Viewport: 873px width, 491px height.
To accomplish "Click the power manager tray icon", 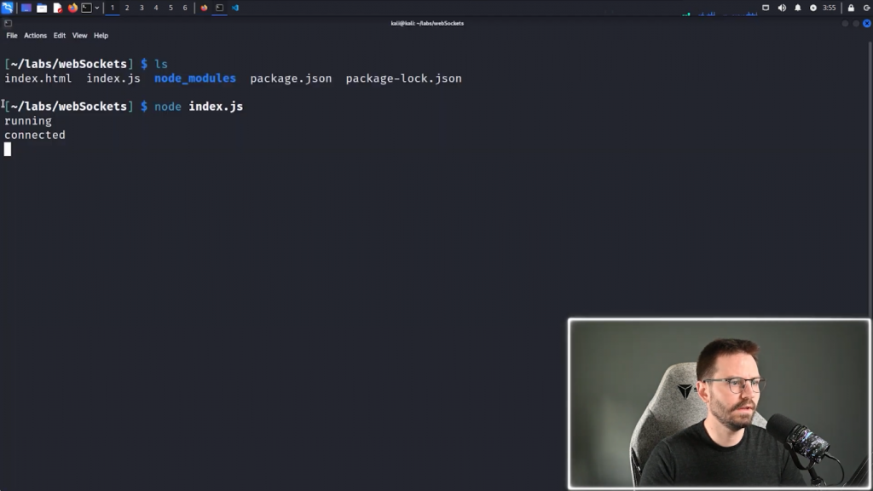I will tap(812, 8).
